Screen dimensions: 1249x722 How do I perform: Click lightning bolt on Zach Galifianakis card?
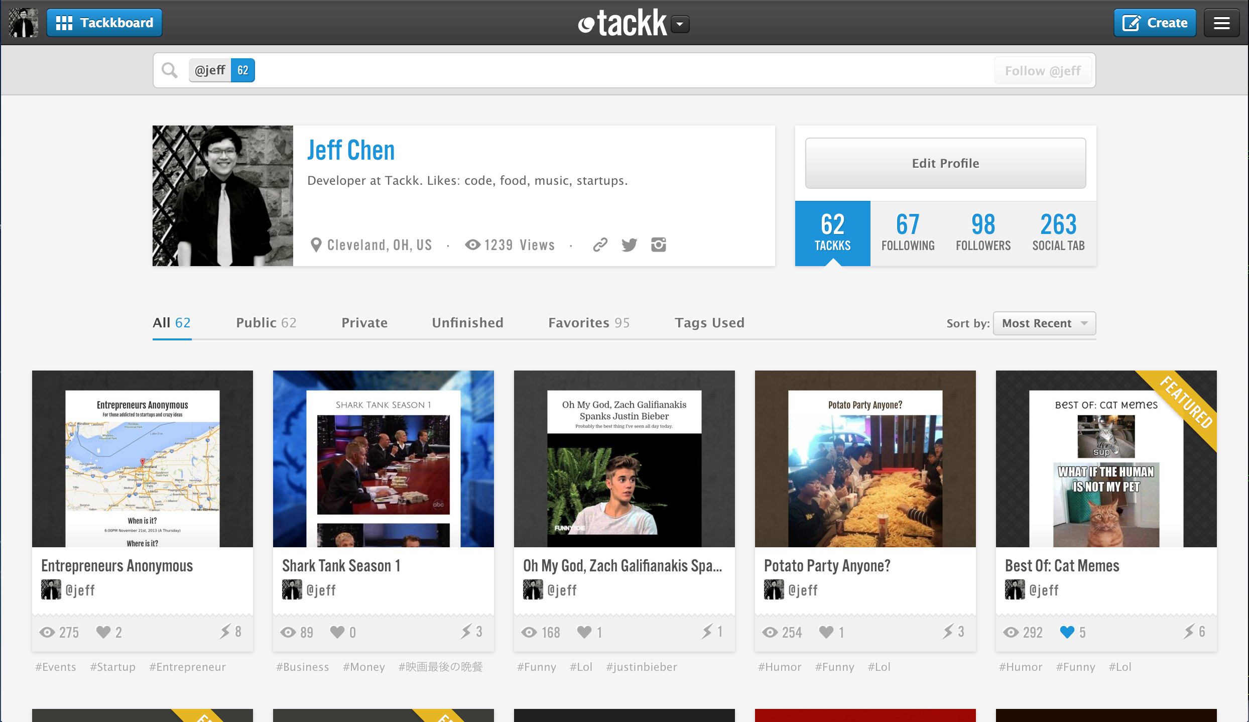(707, 632)
